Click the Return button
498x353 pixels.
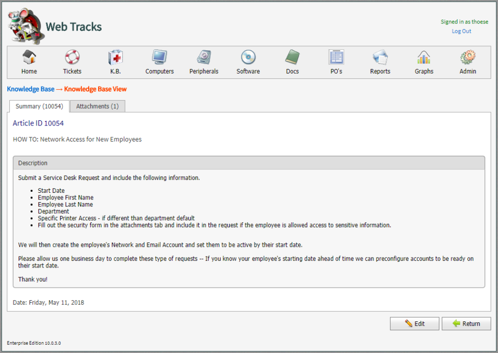[x=466, y=323]
